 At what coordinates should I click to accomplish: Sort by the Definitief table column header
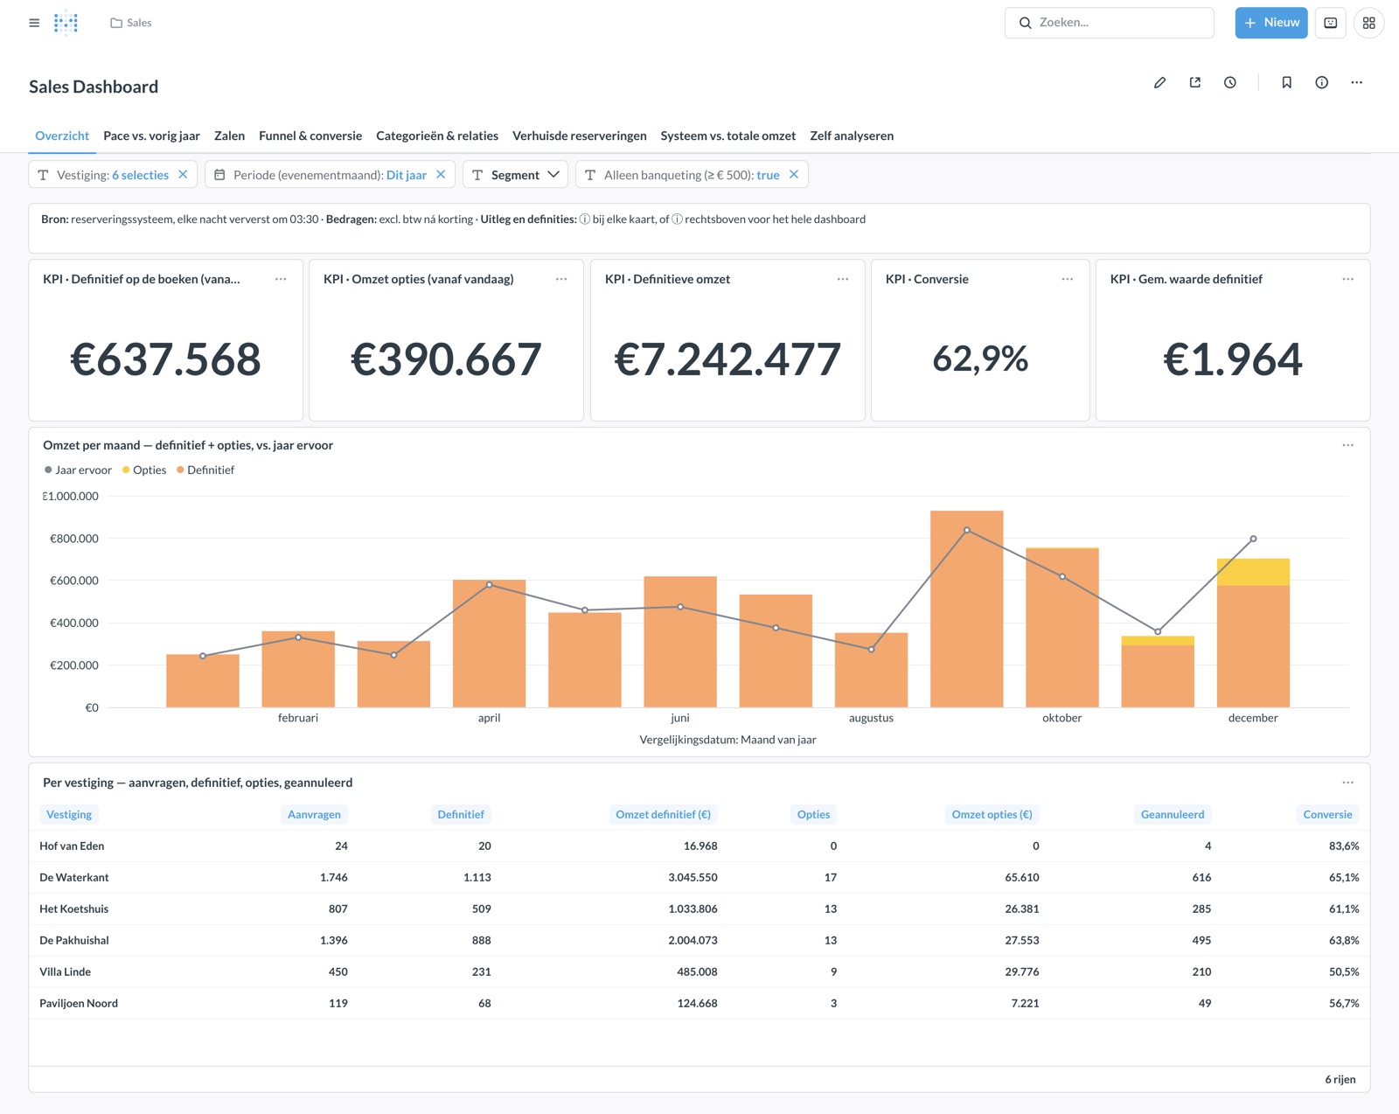click(461, 814)
